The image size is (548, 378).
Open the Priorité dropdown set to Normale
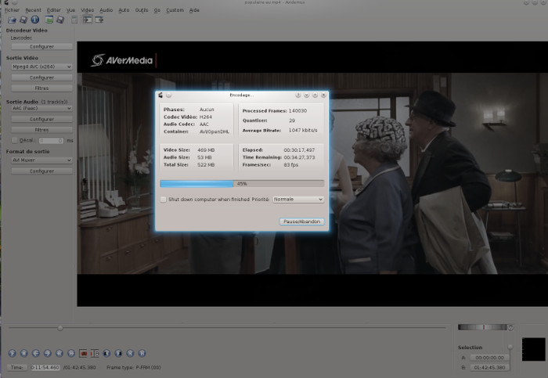click(x=297, y=200)
